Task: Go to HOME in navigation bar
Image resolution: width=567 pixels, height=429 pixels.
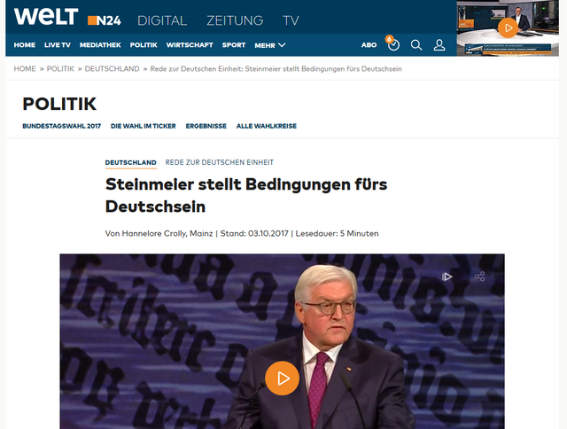Action: pyautogui.click(x=25, y=45)
